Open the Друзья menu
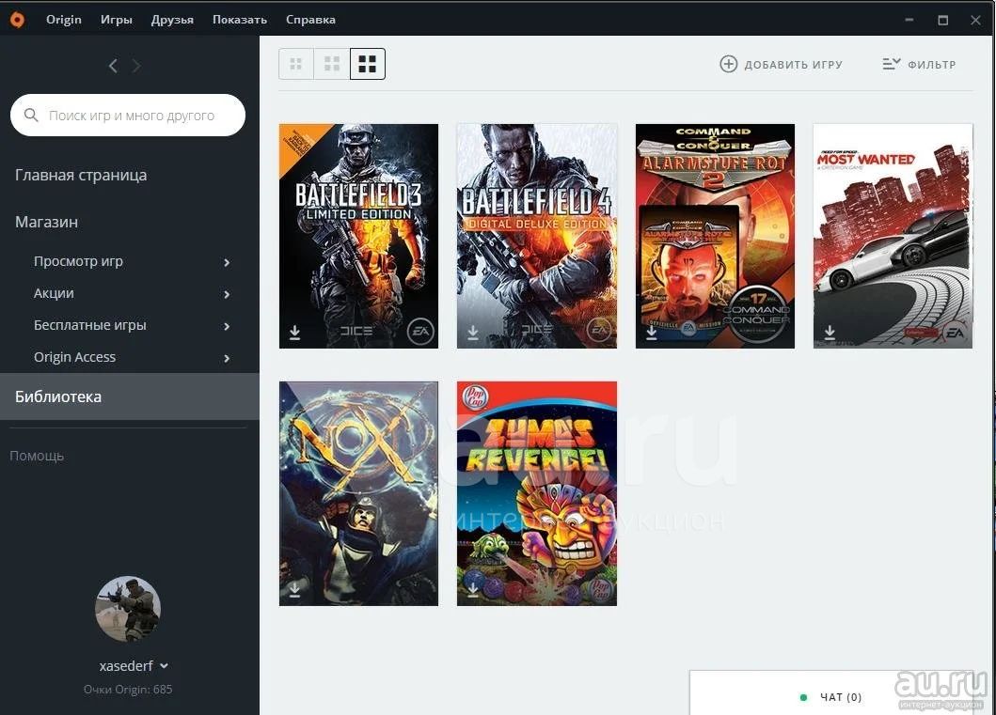The width and height of the screenshot is (996, 715). pyautogui.click(x=172, y=20)
